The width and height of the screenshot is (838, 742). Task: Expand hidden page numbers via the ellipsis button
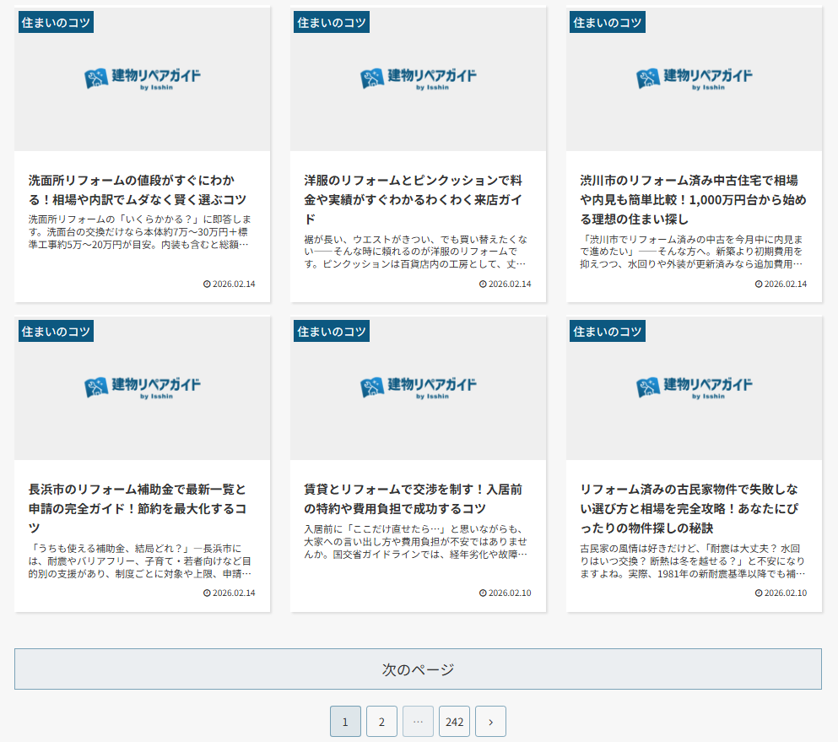(x=418, y=721)
